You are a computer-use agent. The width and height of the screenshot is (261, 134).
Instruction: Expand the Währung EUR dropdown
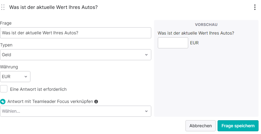coord(15,76)
